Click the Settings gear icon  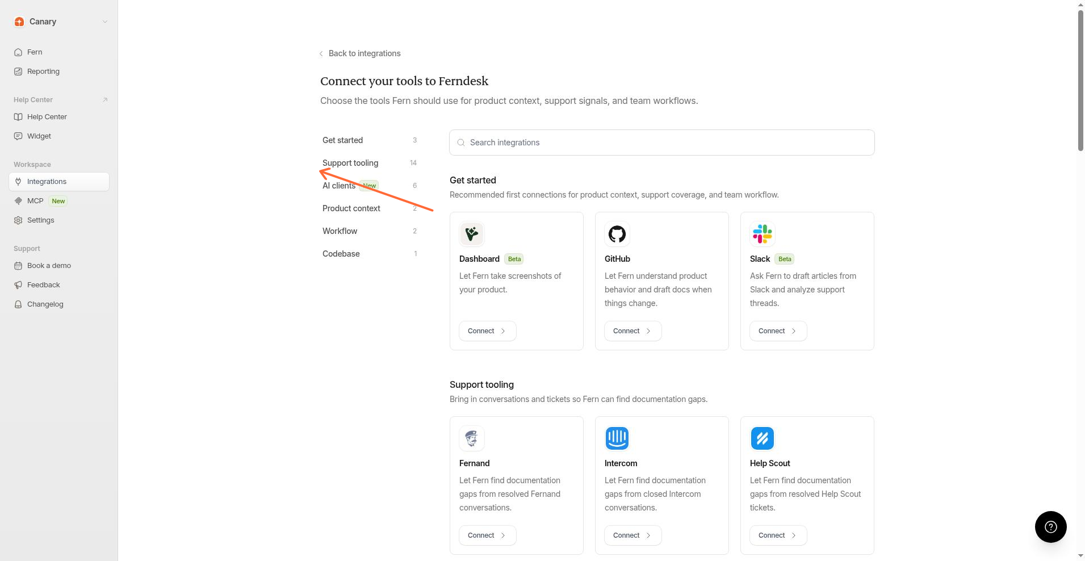click(18, 220)
